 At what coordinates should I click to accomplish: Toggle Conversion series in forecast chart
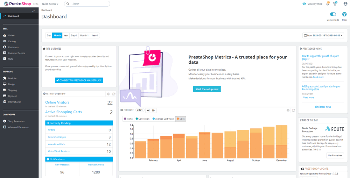[x=142, y=119]
